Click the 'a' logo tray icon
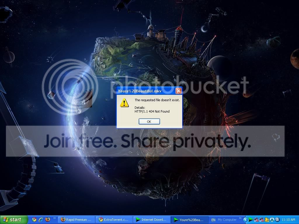This screenshot has width=299, height=224. coord(277,220)
